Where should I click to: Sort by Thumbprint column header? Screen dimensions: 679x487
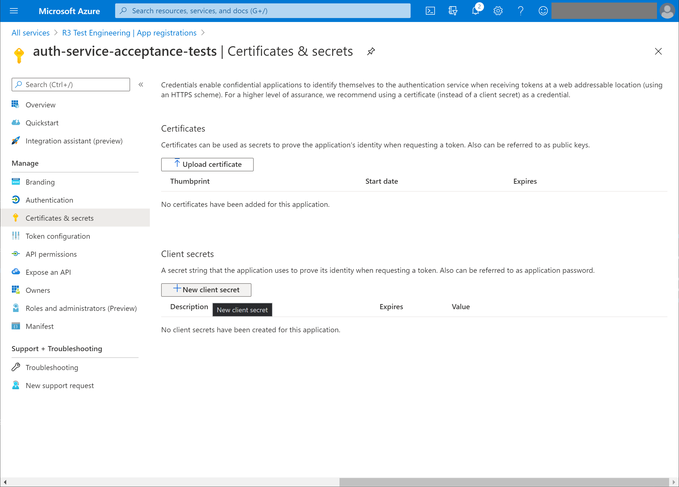190,181
